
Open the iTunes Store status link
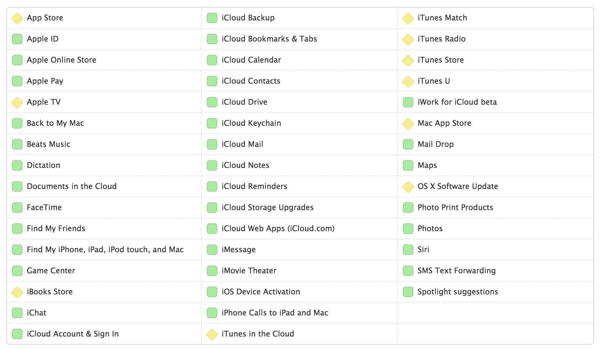coord(441,60)
